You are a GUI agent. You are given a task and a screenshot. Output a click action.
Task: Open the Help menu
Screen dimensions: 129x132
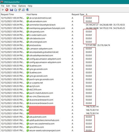(x=30, y=6)
